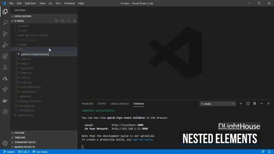The height and width of the screenshot is (154, 274).
Task: Open package.json in the file tree
Action: point(44,106)
